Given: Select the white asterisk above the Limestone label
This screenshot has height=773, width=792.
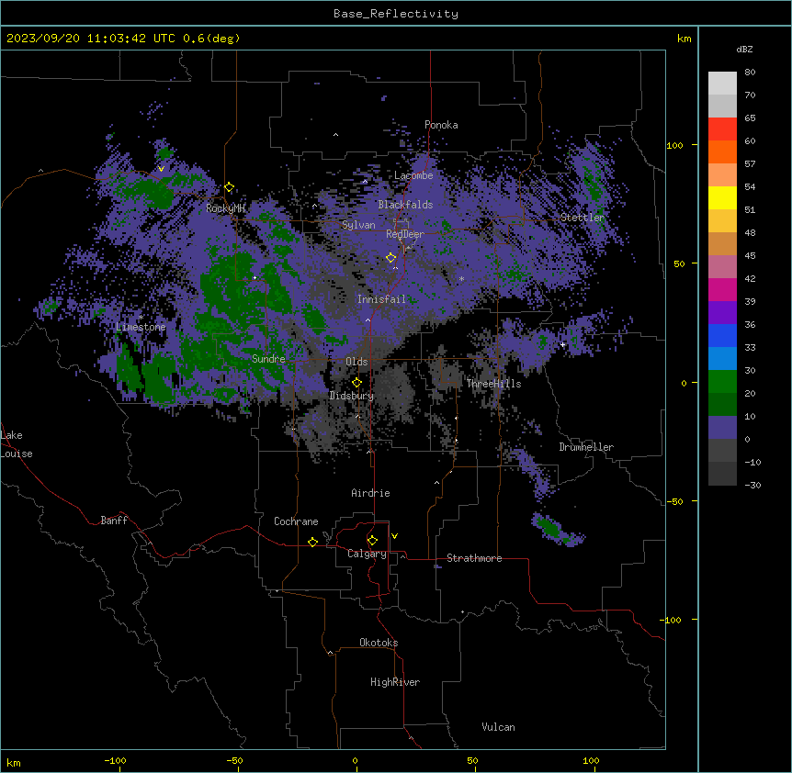Looking at the screenshot, I should coord(141,318).
